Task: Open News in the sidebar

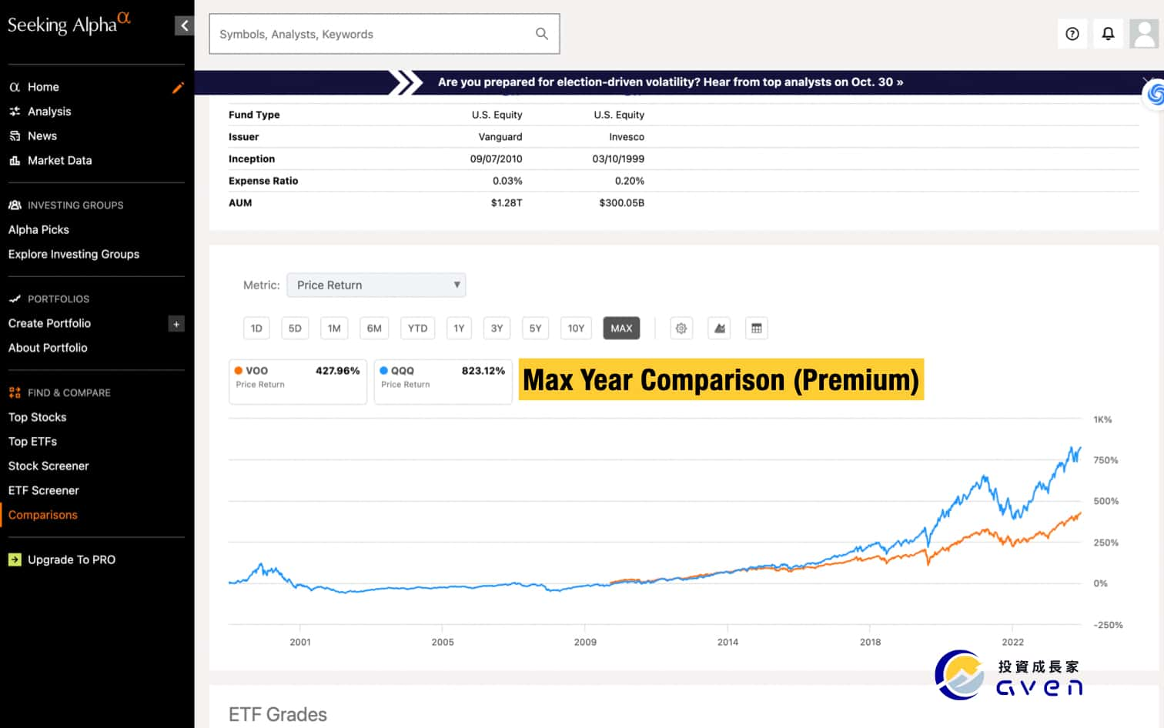Action: pyautogui.click(x=42, y=136)
